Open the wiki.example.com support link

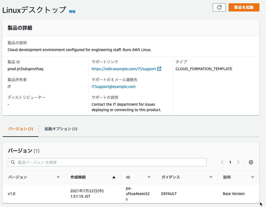pyautogui.click(x=124, y=69)
